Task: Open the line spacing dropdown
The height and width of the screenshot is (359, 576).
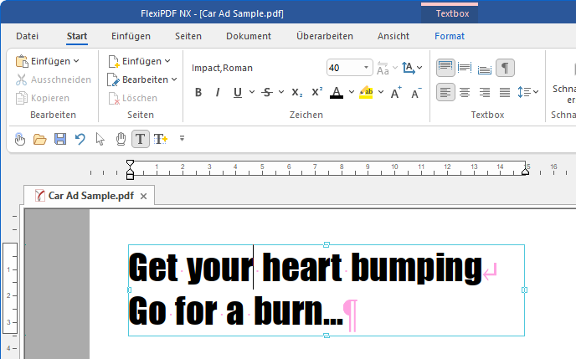Action: pos(528,92)
